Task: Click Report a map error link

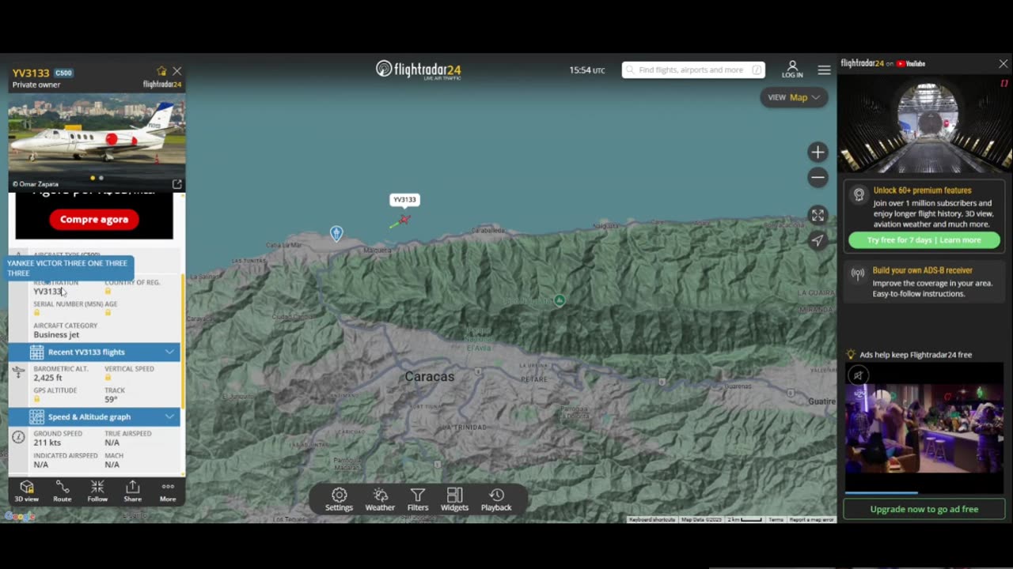Action: click(811, 519)
